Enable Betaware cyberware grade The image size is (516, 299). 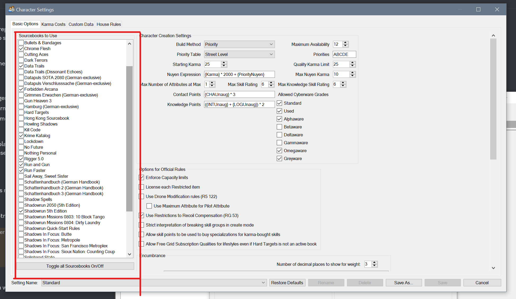coord(279,127)
